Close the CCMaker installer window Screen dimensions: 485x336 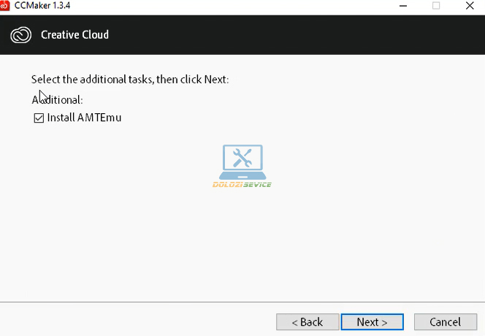[x=469, y=5]
